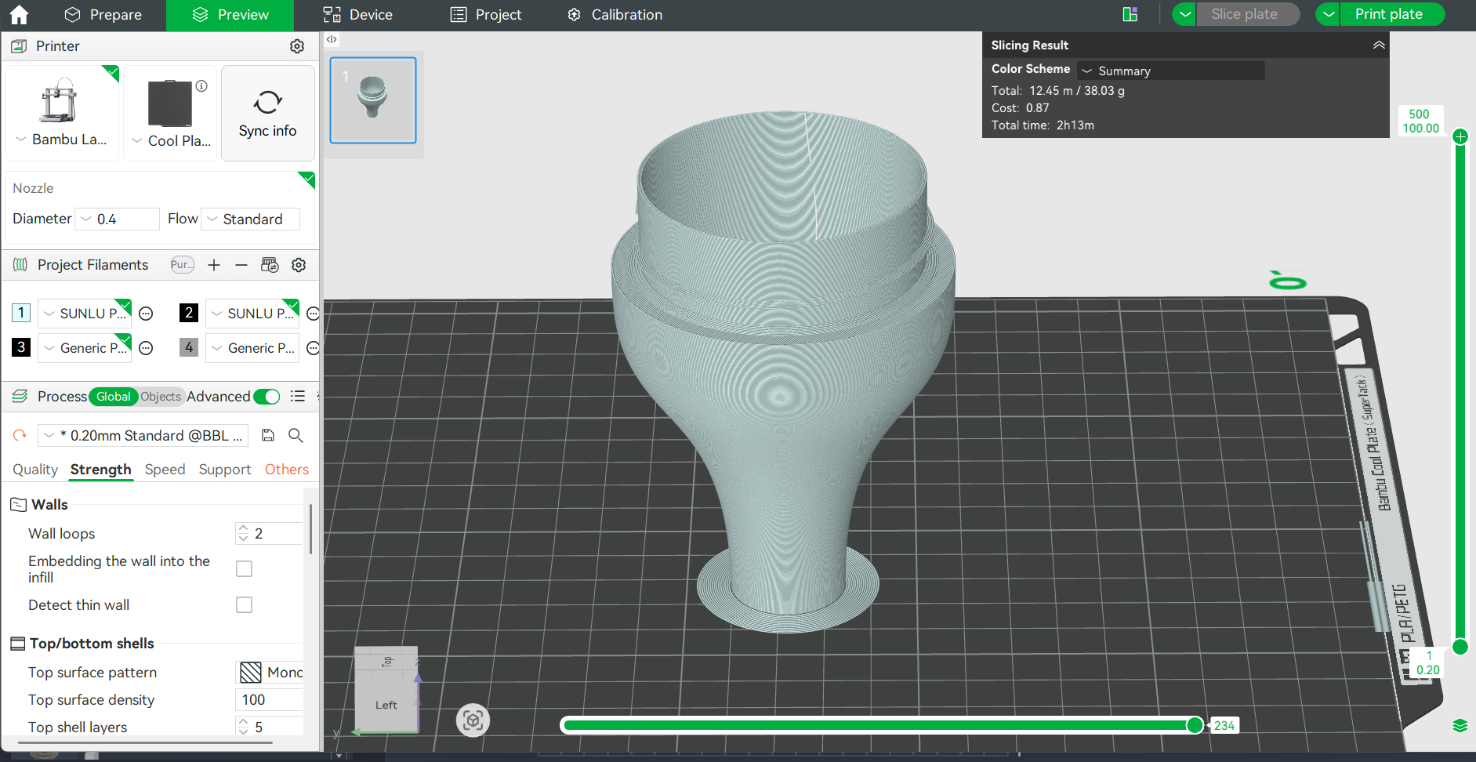
Task: Click the Left face of view cube
Action: 386,704
